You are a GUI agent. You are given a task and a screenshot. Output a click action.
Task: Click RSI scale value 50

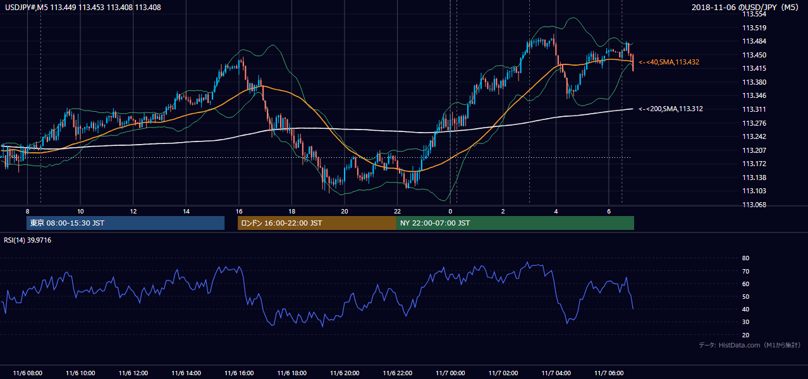pos(745,296)
